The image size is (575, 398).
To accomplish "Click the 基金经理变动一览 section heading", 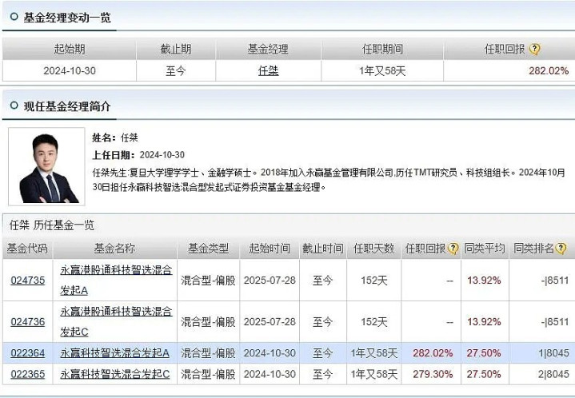I will click(x=67, y=18).
